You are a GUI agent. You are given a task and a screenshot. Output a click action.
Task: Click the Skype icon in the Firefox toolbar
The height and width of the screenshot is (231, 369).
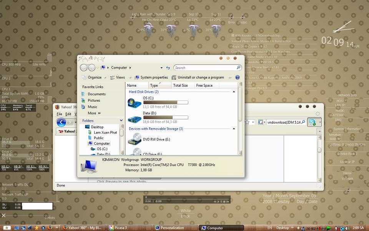coord(312,122)
